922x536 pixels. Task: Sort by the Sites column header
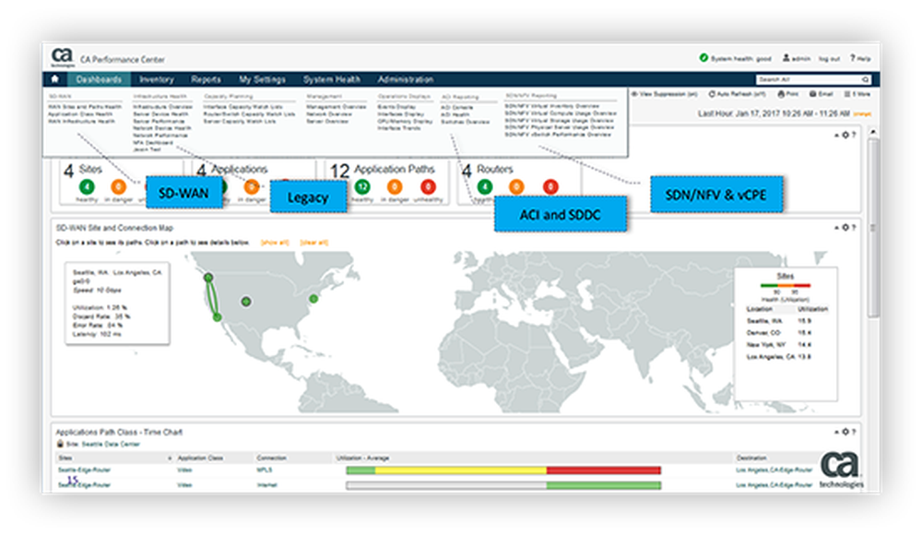[x=65, y=458]
